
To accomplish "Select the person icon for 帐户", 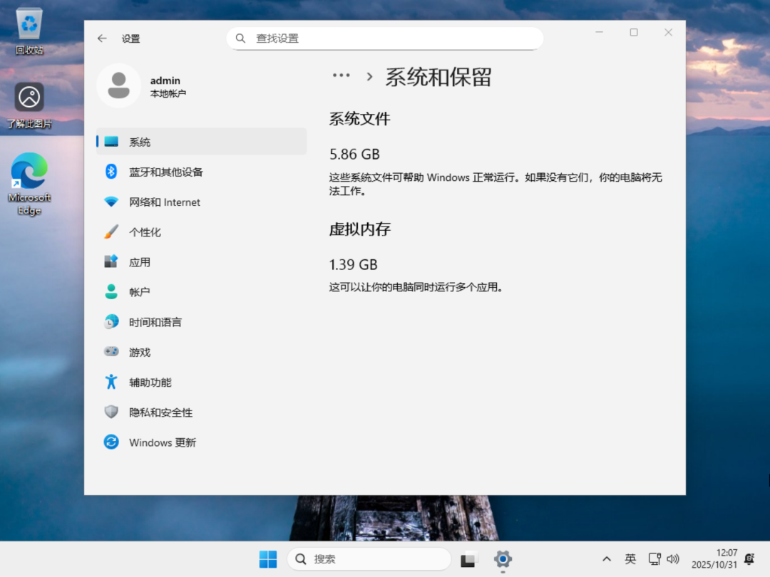I will tap(111, 291).
